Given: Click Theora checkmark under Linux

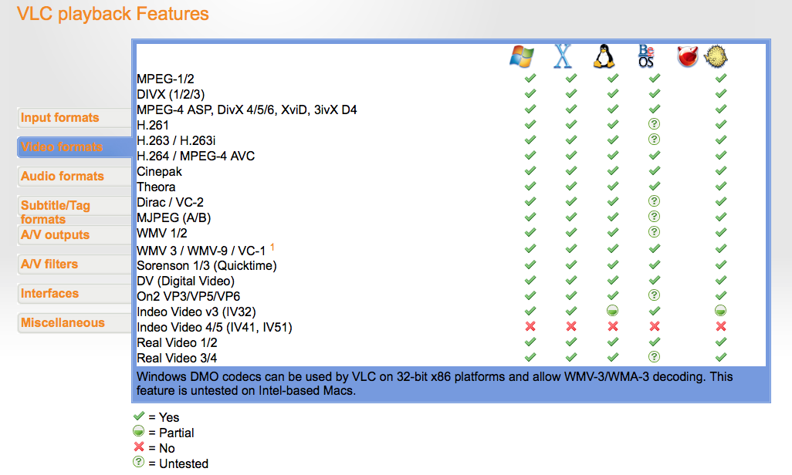Looking at the screenshot, I should pos(613,186).
